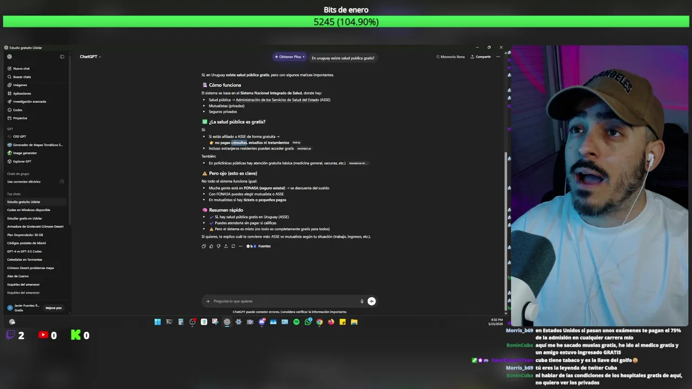This screenshot has height=389, width=692.
Task: Open the Spotify taskbar icon
Action: pos(296,322)
